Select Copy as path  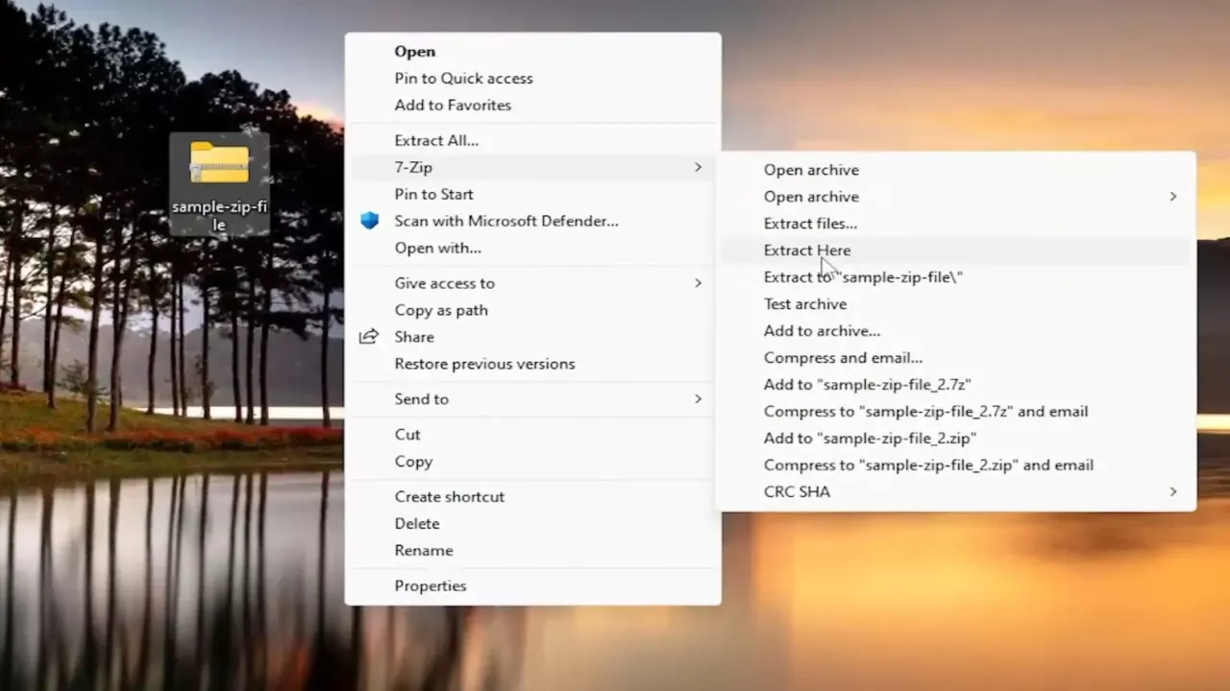441,310
